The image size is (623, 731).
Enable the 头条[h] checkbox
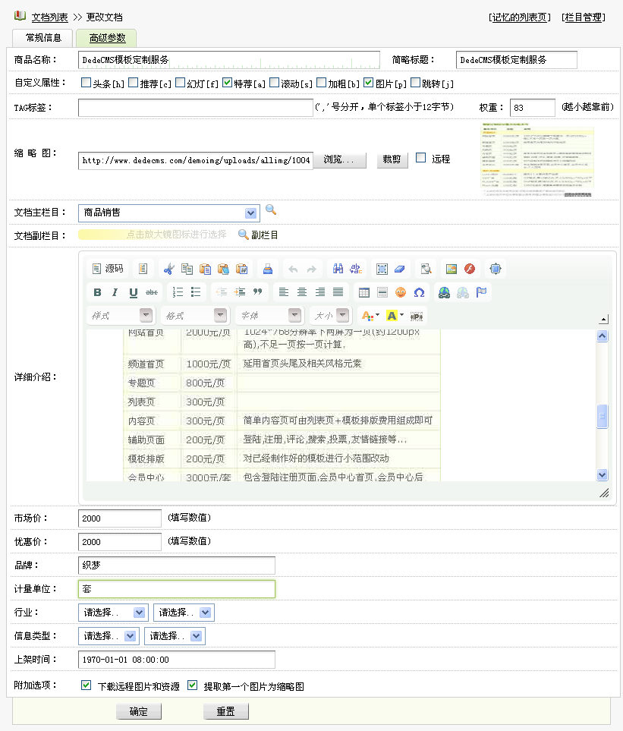(x=86, y=83)
